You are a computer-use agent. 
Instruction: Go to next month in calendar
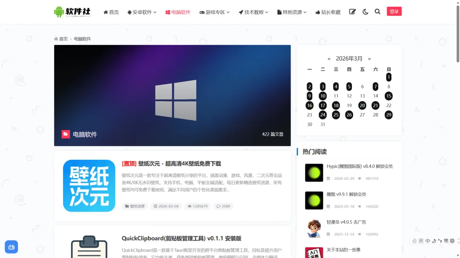click(x=369, y=59)
